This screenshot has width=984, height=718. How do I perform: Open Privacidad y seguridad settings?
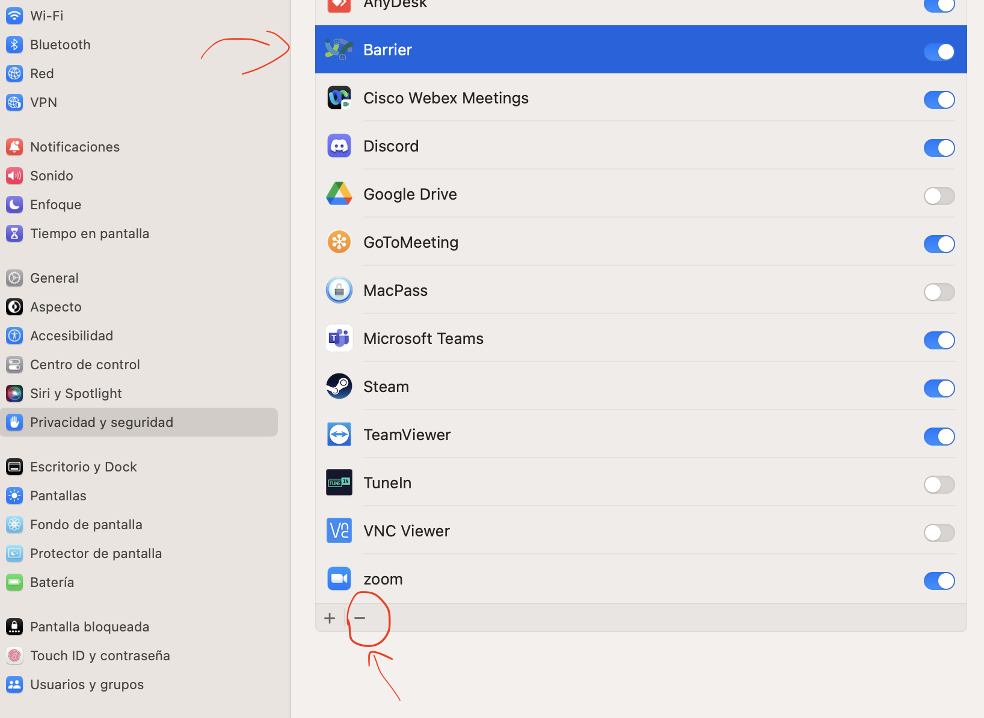(139, 422)
